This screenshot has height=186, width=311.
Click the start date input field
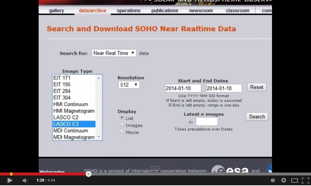[x=183, y=88]
